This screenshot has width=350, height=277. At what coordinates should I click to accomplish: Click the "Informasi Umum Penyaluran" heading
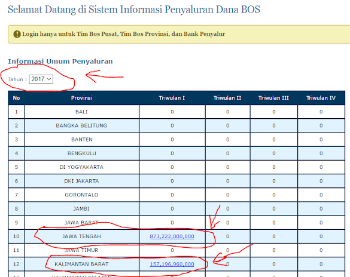point(60,61)
